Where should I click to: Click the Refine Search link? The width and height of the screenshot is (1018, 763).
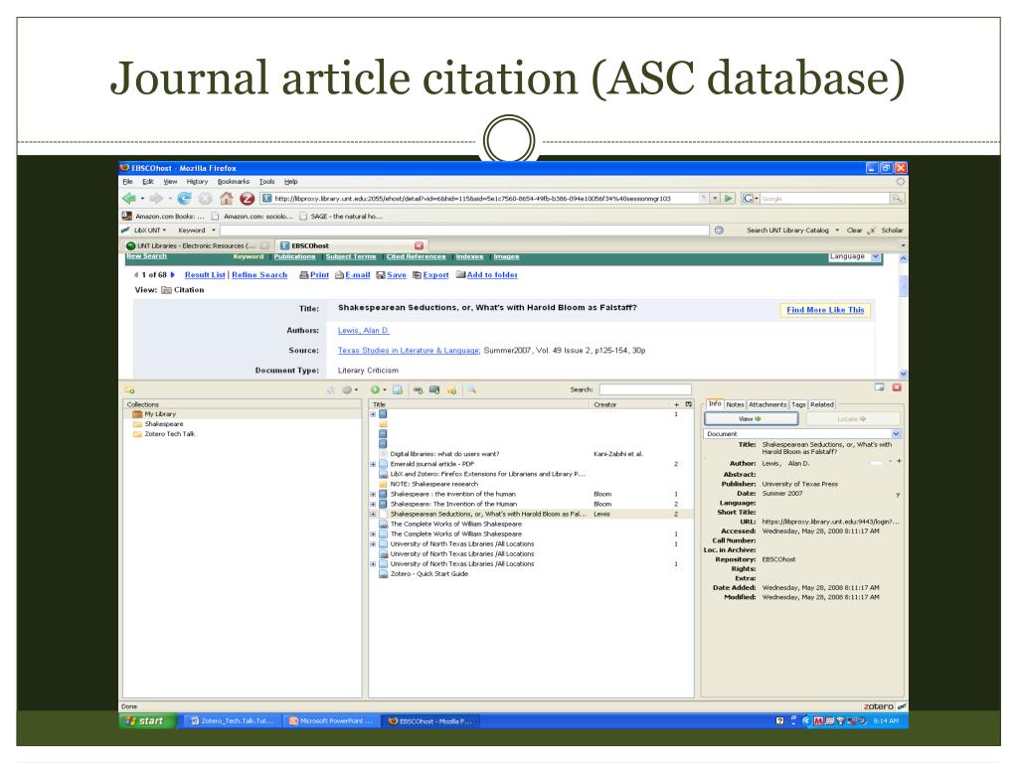[x=259, y=275]
